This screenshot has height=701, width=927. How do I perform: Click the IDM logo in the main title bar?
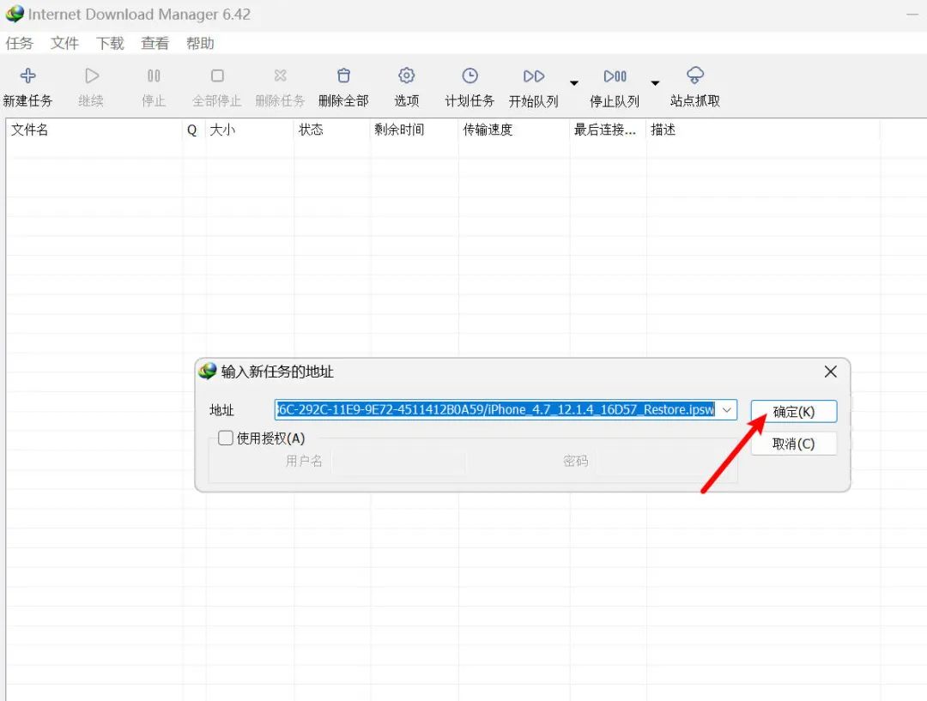pyautogui.click(x=15, y=14)
